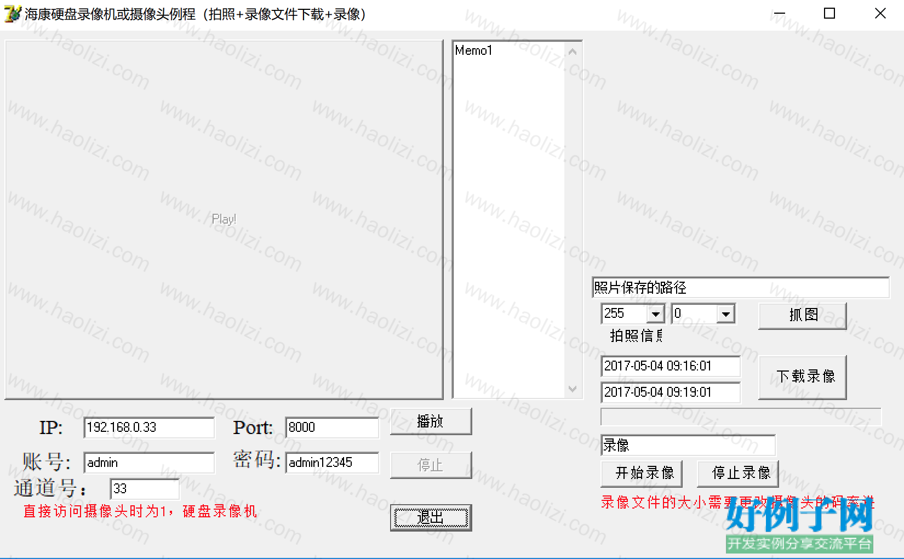The image size is (904, 559).
Task: Focus the Port field containing 8000
Action: coord(332,427)
